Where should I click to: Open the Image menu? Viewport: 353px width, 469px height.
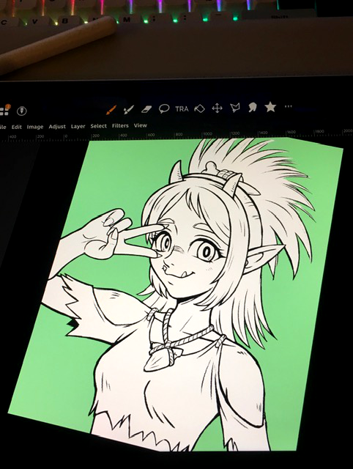coord(35,127)
